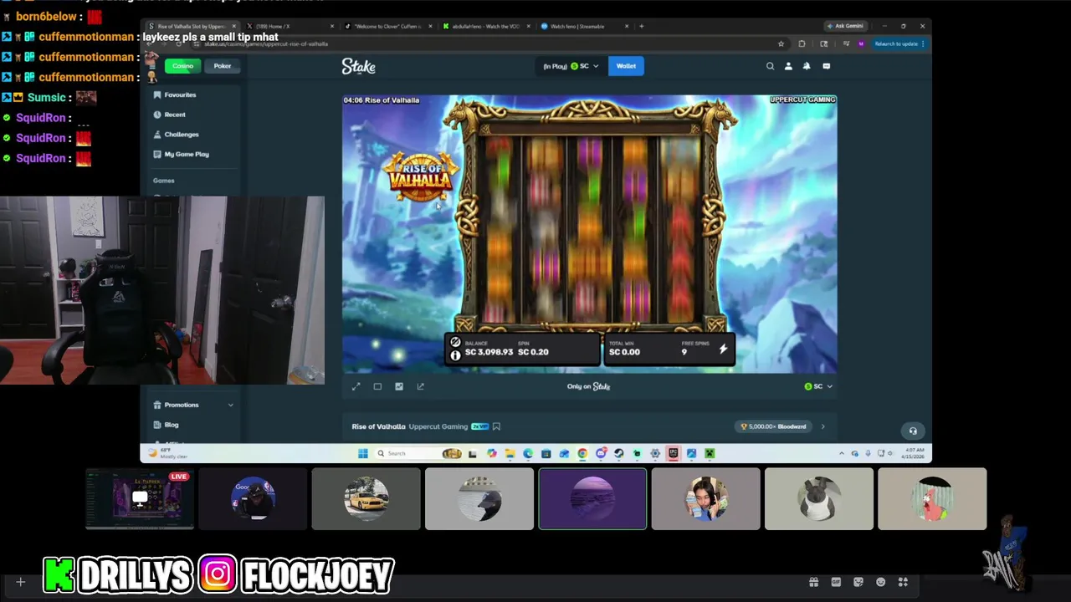Image resolution: width=1071 pixels, height=602 pixels.
Task: Open a new browser tab
Action: [x=642, y=26]
